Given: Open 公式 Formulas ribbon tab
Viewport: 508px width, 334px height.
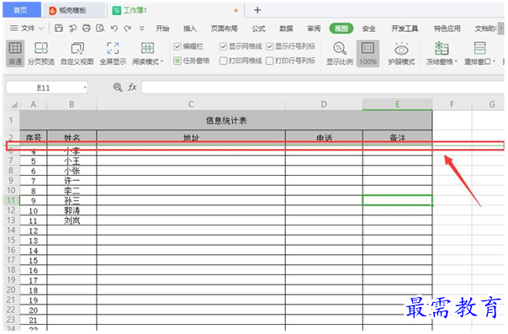Looking at the screenshot, I should click(258, 29).
